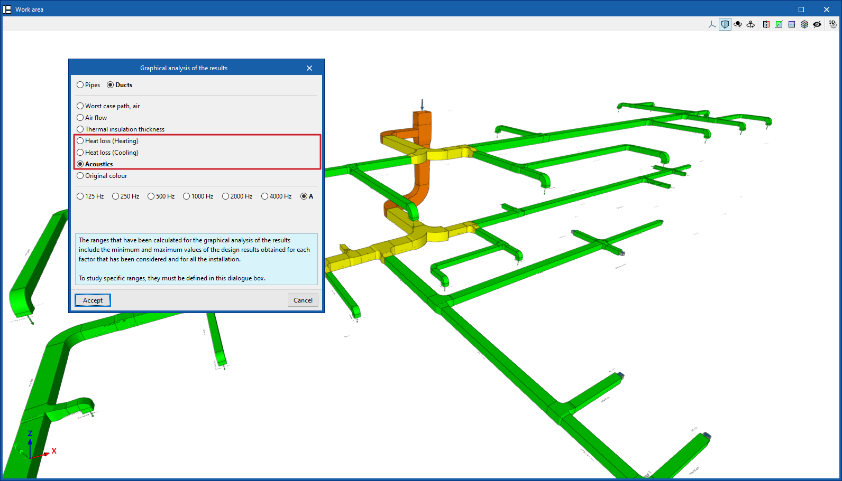
Task: Click the orange vertical supply duct riser
Action: pyautogui.click(x=422, y=153)
